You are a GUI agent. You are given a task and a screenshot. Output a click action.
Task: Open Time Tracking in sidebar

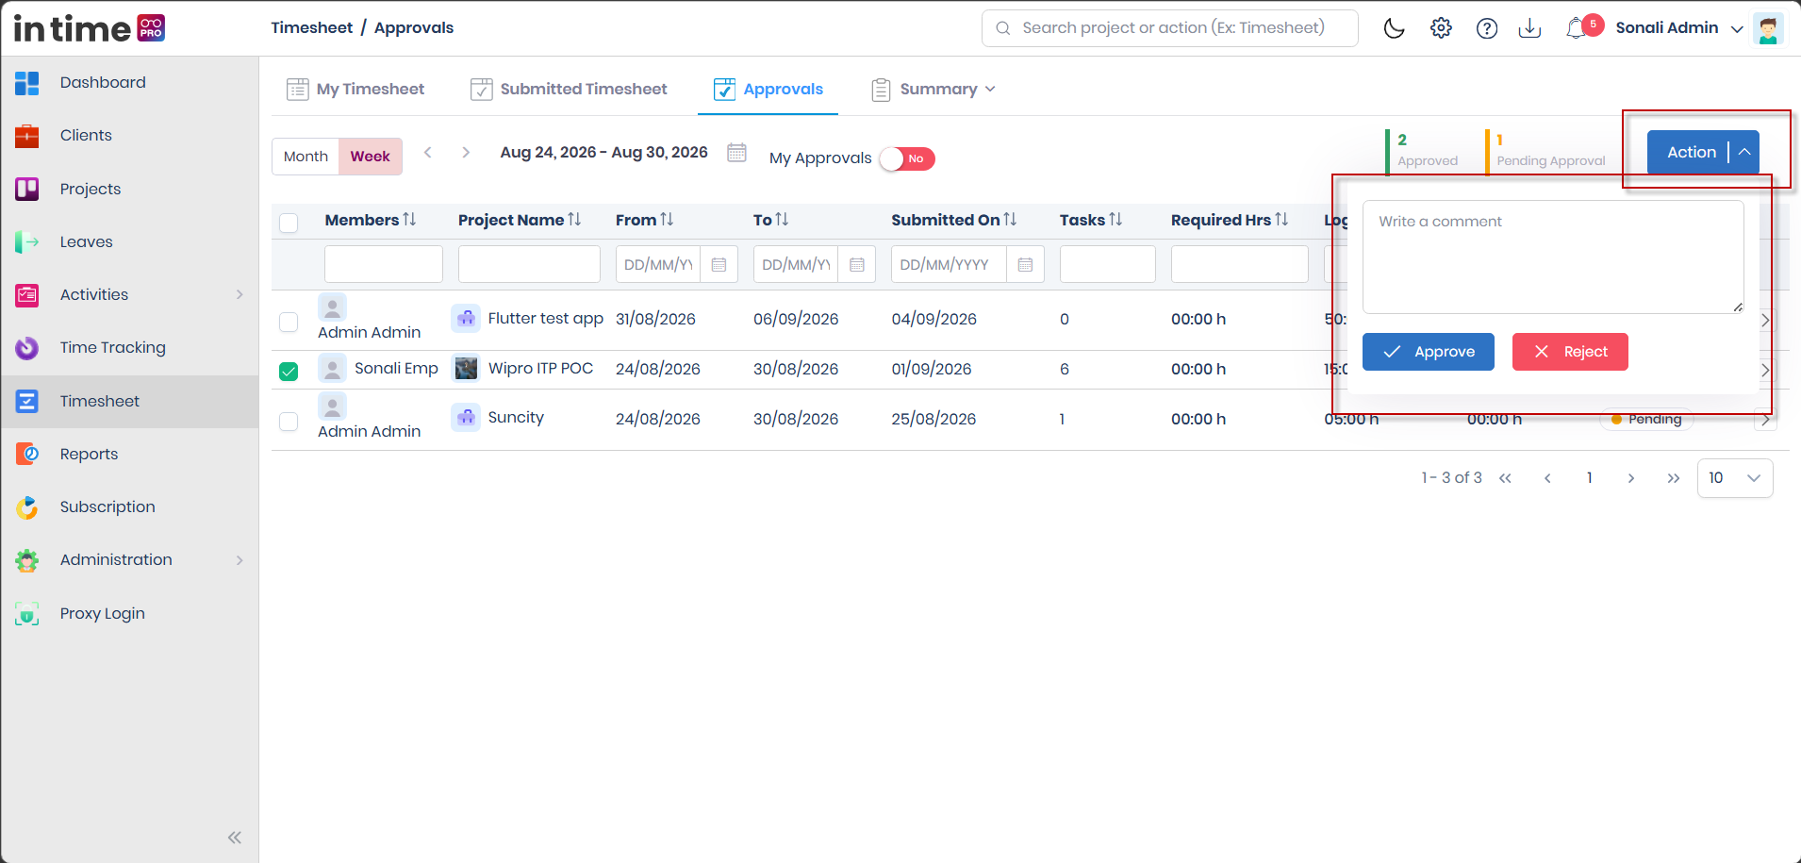click(x=130, y=348)
